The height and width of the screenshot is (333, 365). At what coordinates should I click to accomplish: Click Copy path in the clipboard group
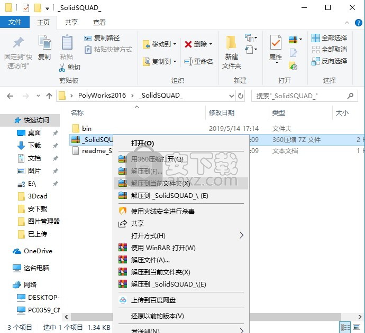[102, 38]
